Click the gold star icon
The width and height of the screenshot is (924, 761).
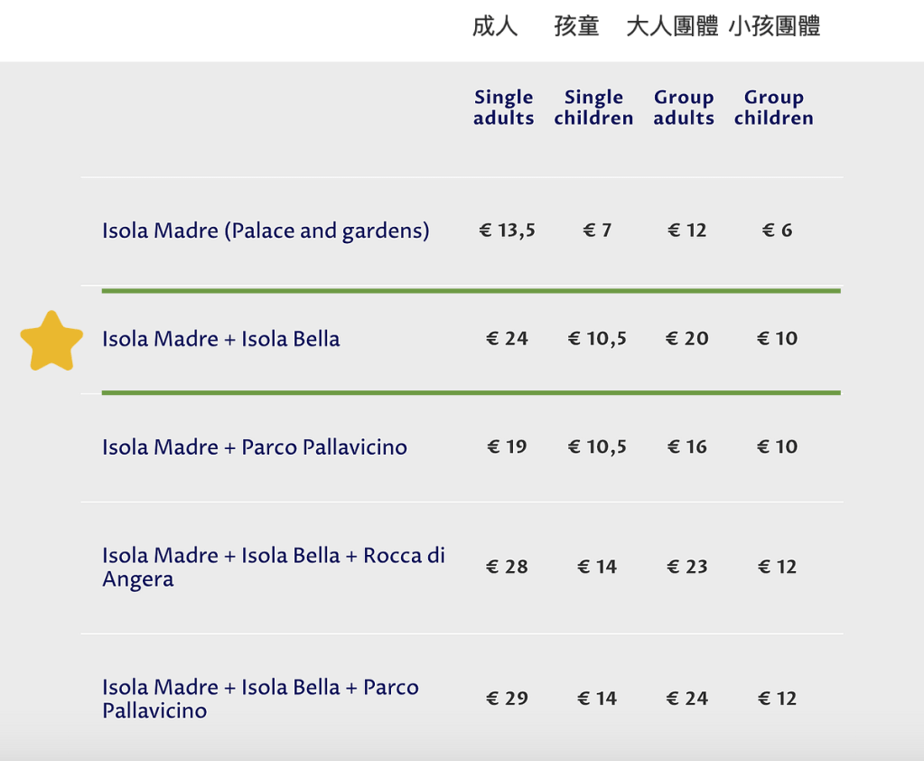coord(51,341)
